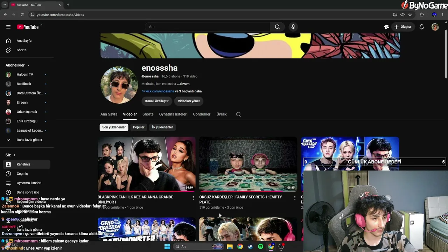Open the BLACKPINK FANI video thumbnail
The image size is (448, 252).
click(x=147, y=164)
